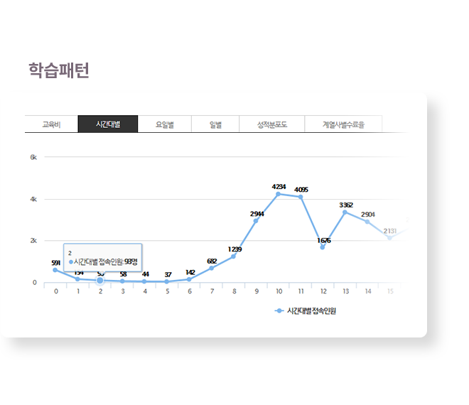
Task: Select the data point labeled 3362
Action: pyautogui.click(x=345, y=212)
